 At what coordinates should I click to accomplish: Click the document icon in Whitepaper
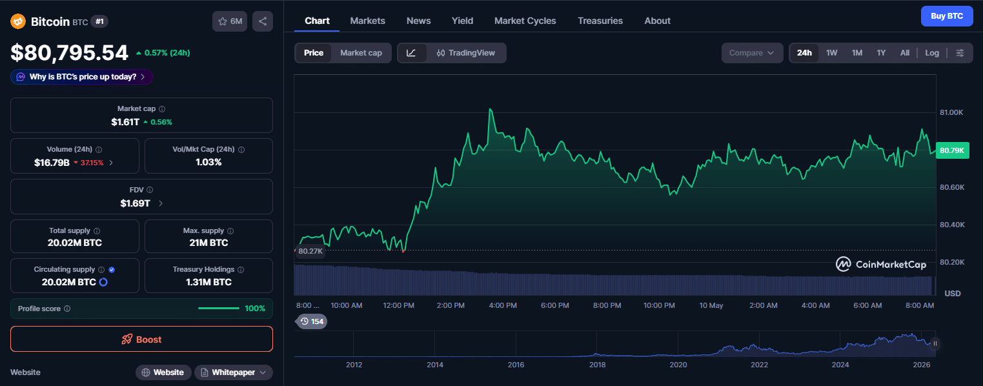point(204,372)
